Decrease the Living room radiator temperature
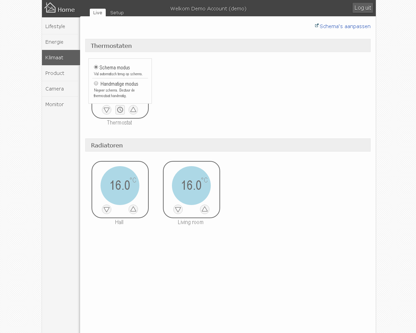 coord(178,209)
